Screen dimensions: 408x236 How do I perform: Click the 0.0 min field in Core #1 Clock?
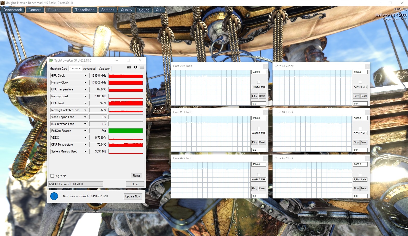click(259, 150)
